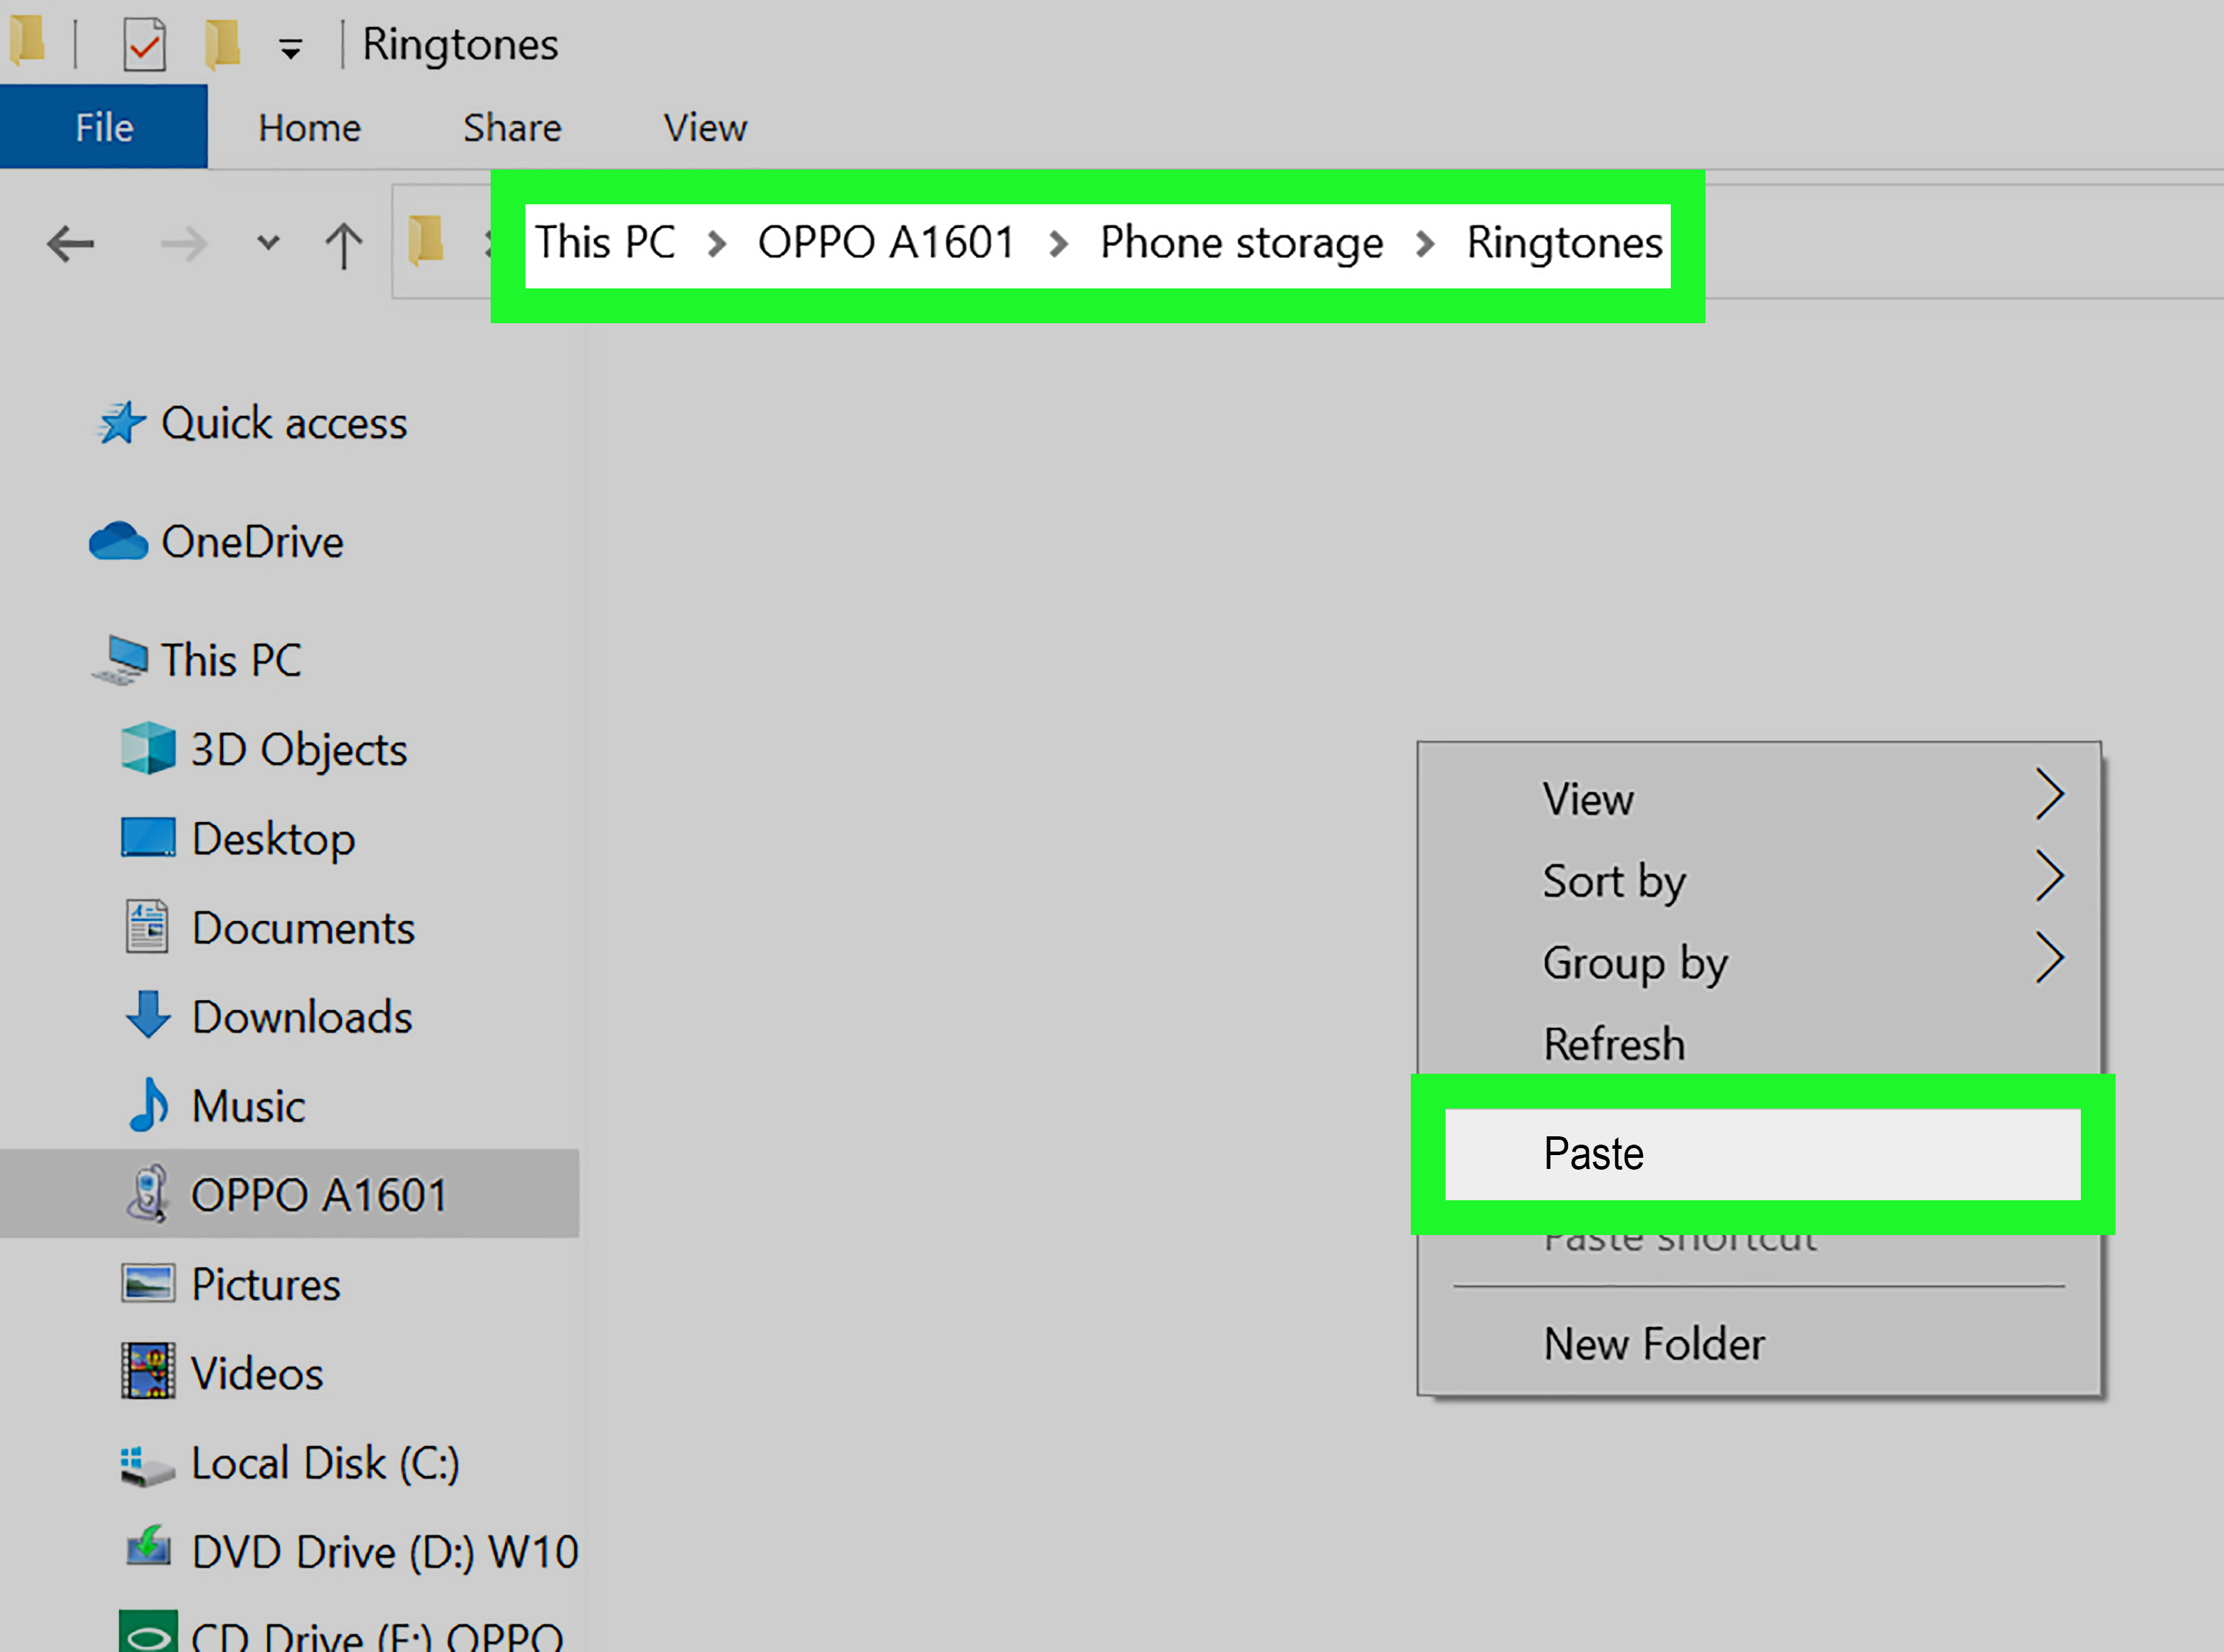Click the 3D Objects cube icon
2224x1652 pixels.
point(148,748)
